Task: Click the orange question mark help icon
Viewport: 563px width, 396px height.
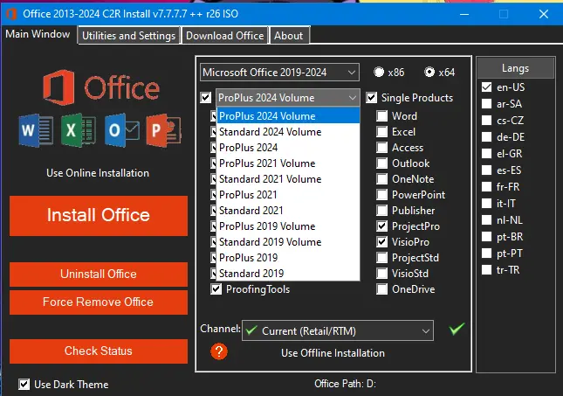Action: pos(219,351)
